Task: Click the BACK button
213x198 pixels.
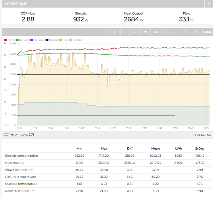Action: (x=207, y=32)
